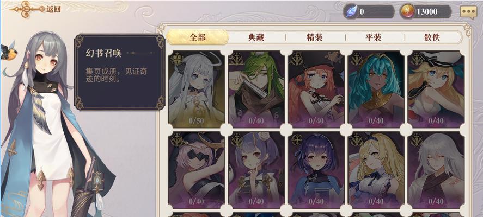Click the 返回 back button
483x217 pixels.
[x=35, y=9]
